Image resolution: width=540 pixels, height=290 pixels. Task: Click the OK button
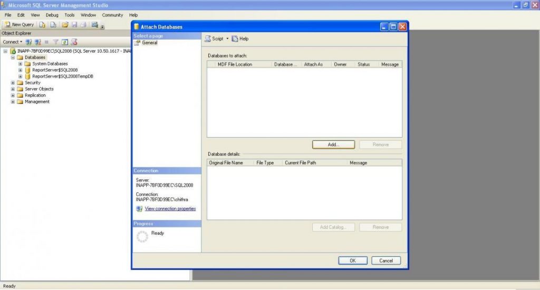pyautogui.click(x=353, y=260)
